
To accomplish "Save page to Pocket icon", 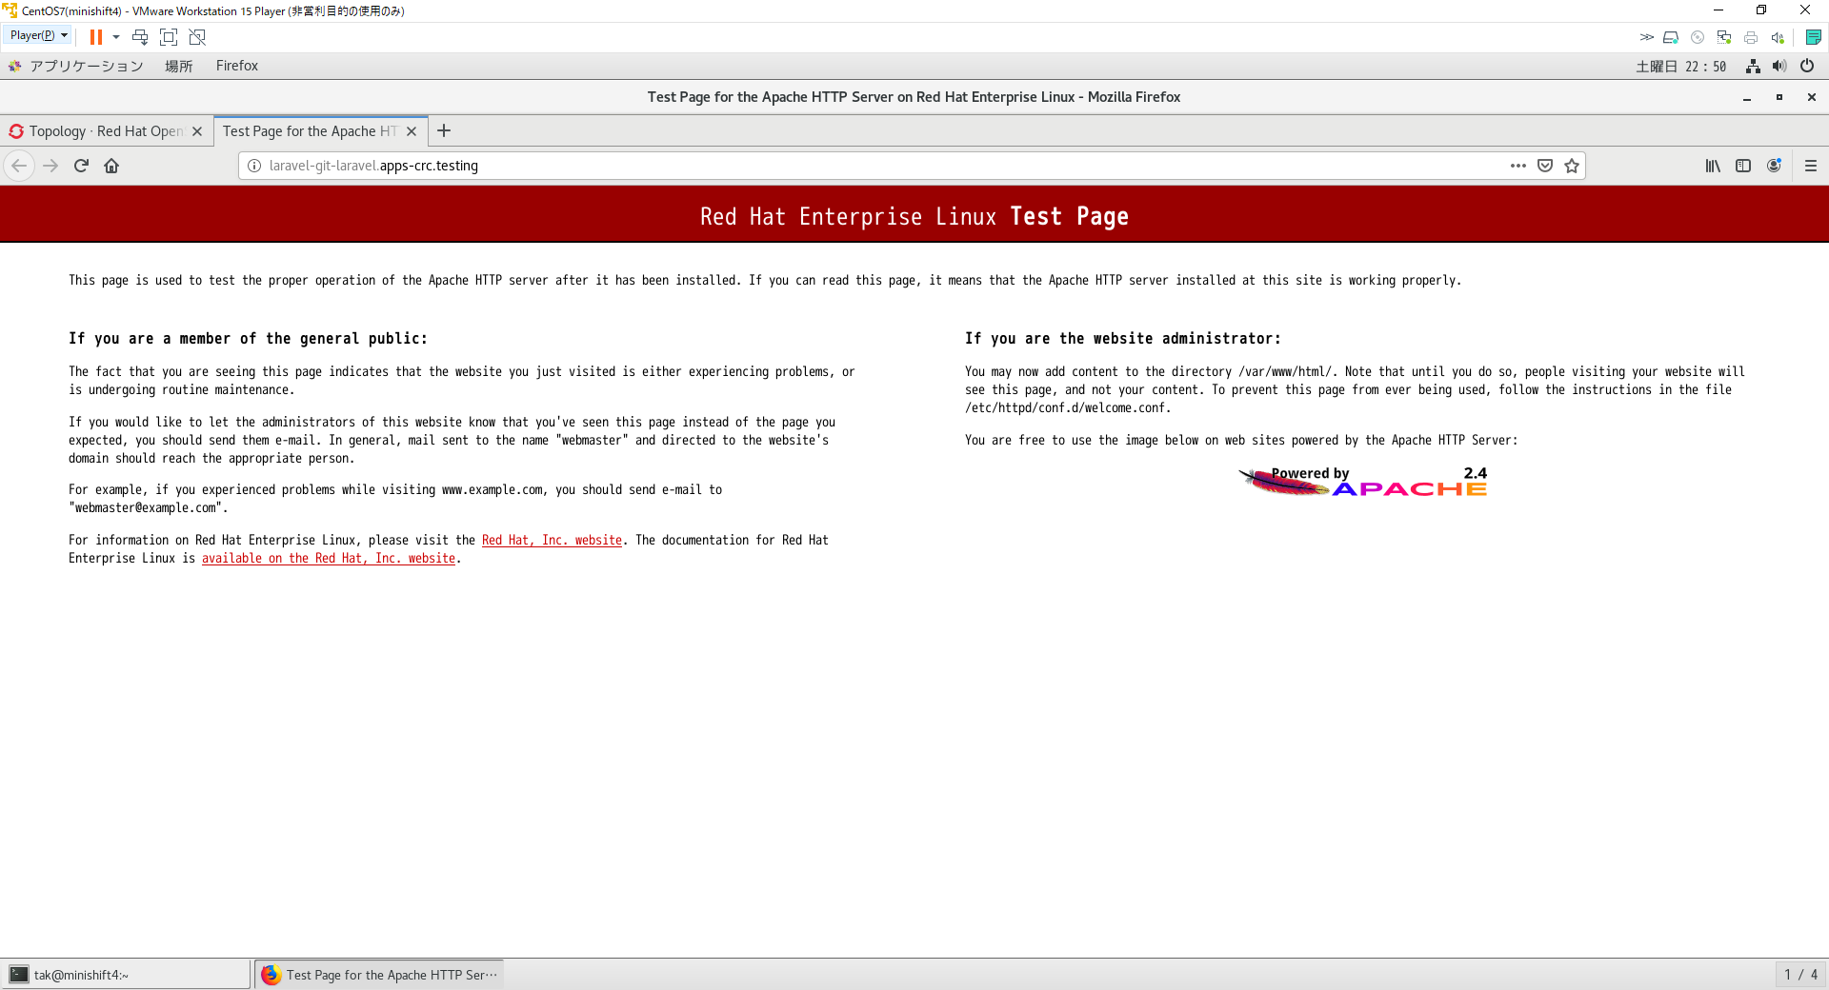I will tap(1545, 166).
